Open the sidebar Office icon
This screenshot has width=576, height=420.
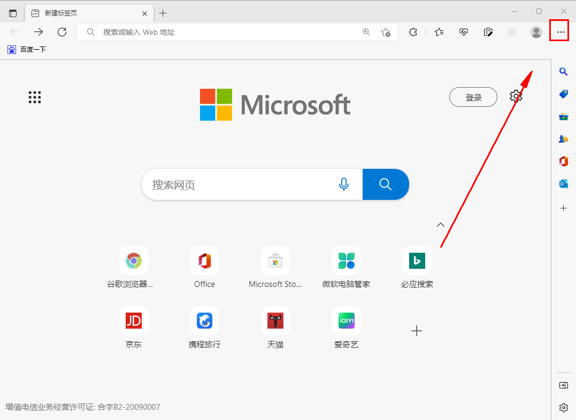(x=563, y=161)
